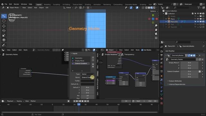Switch orthographic/perspective grid icon in viewport
Image resolution: width=206 pixels, height=116 pixels.
coord(156,38)
